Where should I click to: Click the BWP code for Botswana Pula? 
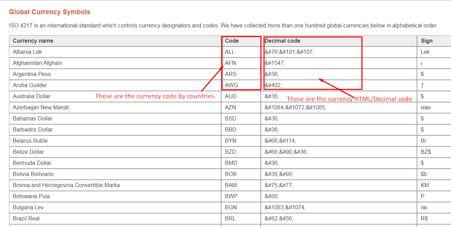tap(231, 196)
